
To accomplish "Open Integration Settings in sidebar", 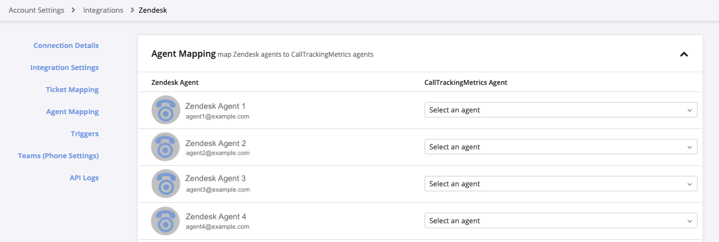I will (65, 67).
